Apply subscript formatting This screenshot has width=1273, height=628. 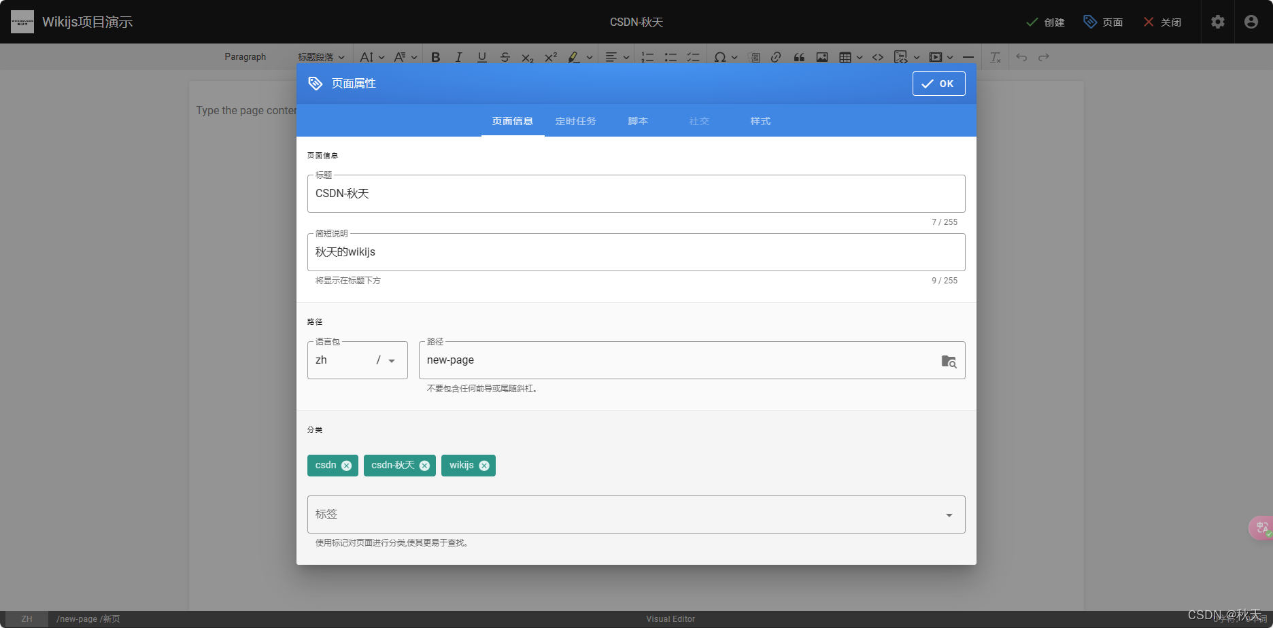point(527,57)
